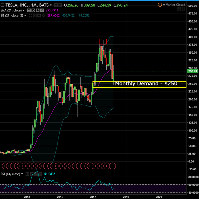Expand the RSI (14, close) dropdown arrow
The image size is (199, 199).
tap(22, 174)
